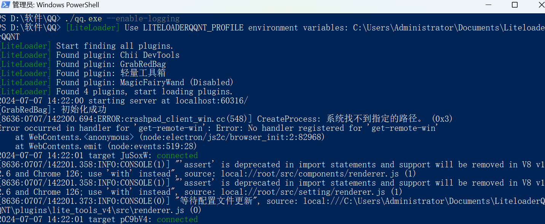
Task: Minimize the PowerShell window
Action: [x=488, y=5]
